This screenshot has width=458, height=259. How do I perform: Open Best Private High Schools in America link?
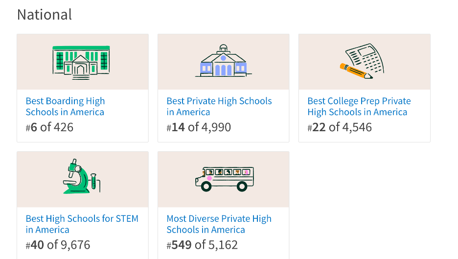pos(219,106)
